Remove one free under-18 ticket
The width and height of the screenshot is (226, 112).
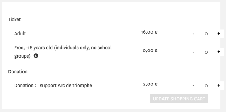point(193,52)
